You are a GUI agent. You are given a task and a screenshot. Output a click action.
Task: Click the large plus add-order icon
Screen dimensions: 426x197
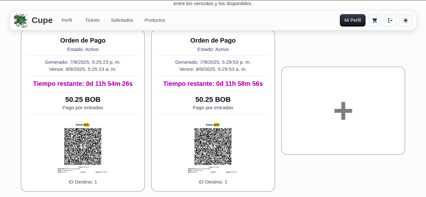343,111
